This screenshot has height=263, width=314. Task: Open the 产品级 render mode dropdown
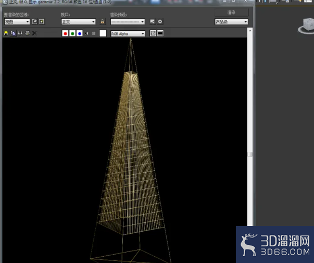(231, 22)
